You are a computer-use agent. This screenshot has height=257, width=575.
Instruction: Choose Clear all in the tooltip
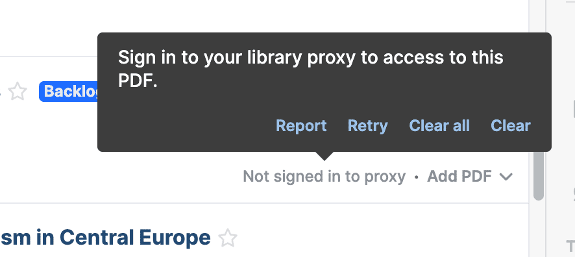(439, 126)
